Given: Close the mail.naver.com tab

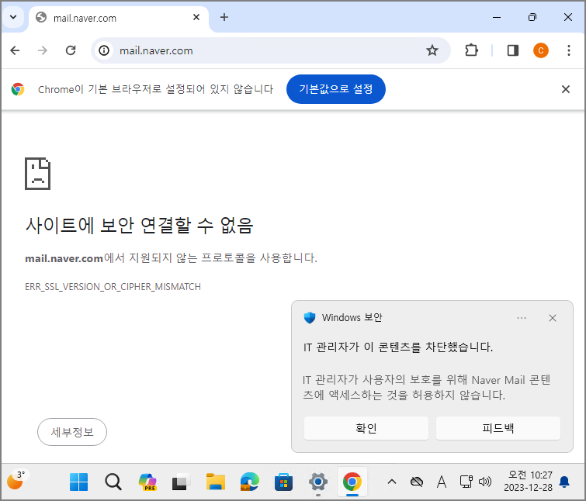Looking at the screenshot, I should pos(196,17).
